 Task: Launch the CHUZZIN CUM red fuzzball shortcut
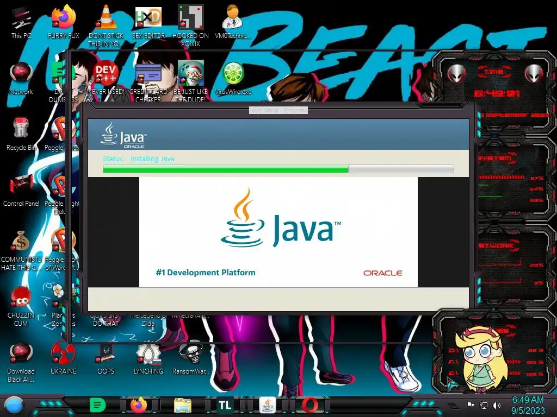21,306
